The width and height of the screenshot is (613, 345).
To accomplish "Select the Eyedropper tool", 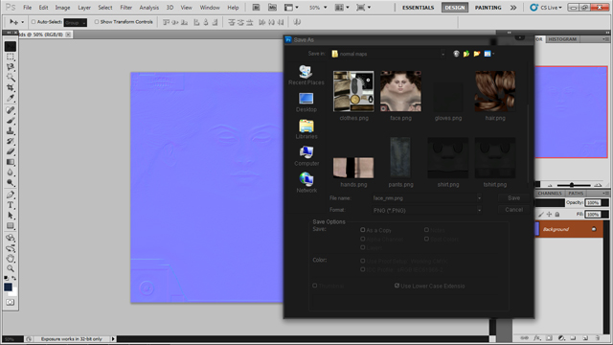I will tap(11, 98).
